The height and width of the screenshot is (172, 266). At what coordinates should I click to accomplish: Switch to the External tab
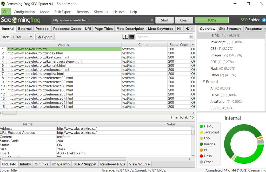pos(25,29)
